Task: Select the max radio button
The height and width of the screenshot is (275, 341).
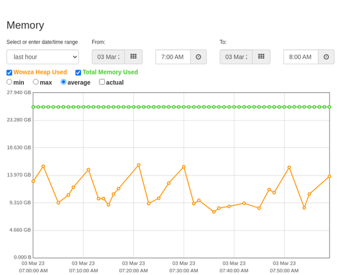Action: (35, 82)
